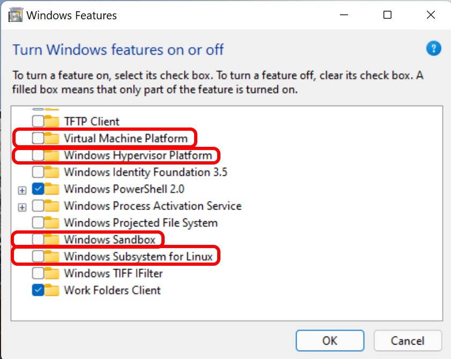Click the Windows Subsystem for Linux folder icon

pos(51,256)
